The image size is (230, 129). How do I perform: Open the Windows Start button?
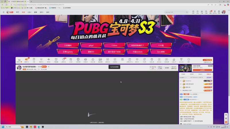pyautogui.click(x=3, y=127)
